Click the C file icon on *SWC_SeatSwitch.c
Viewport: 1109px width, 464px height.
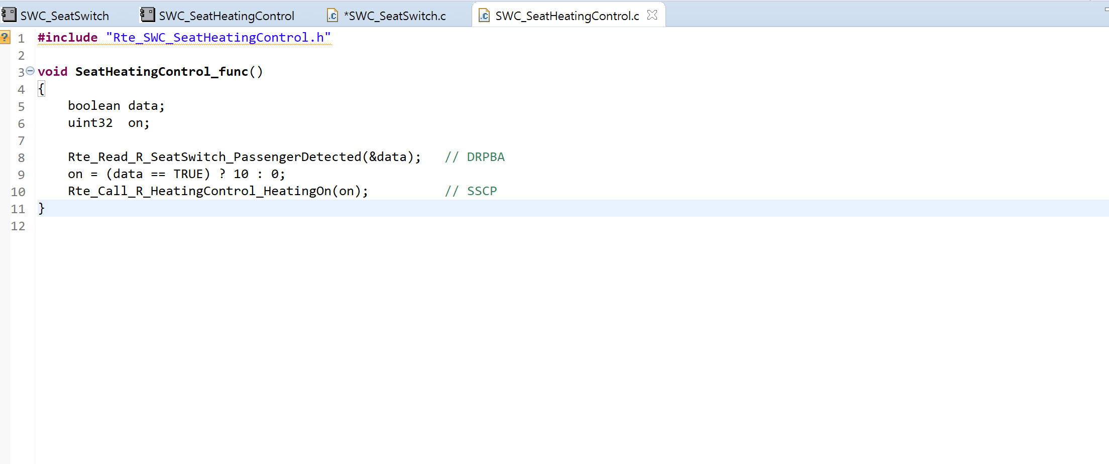332,16
